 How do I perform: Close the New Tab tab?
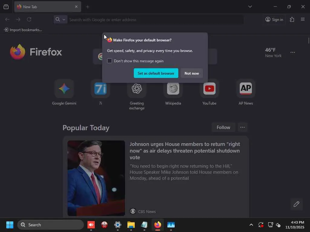[x=76, y=7]
